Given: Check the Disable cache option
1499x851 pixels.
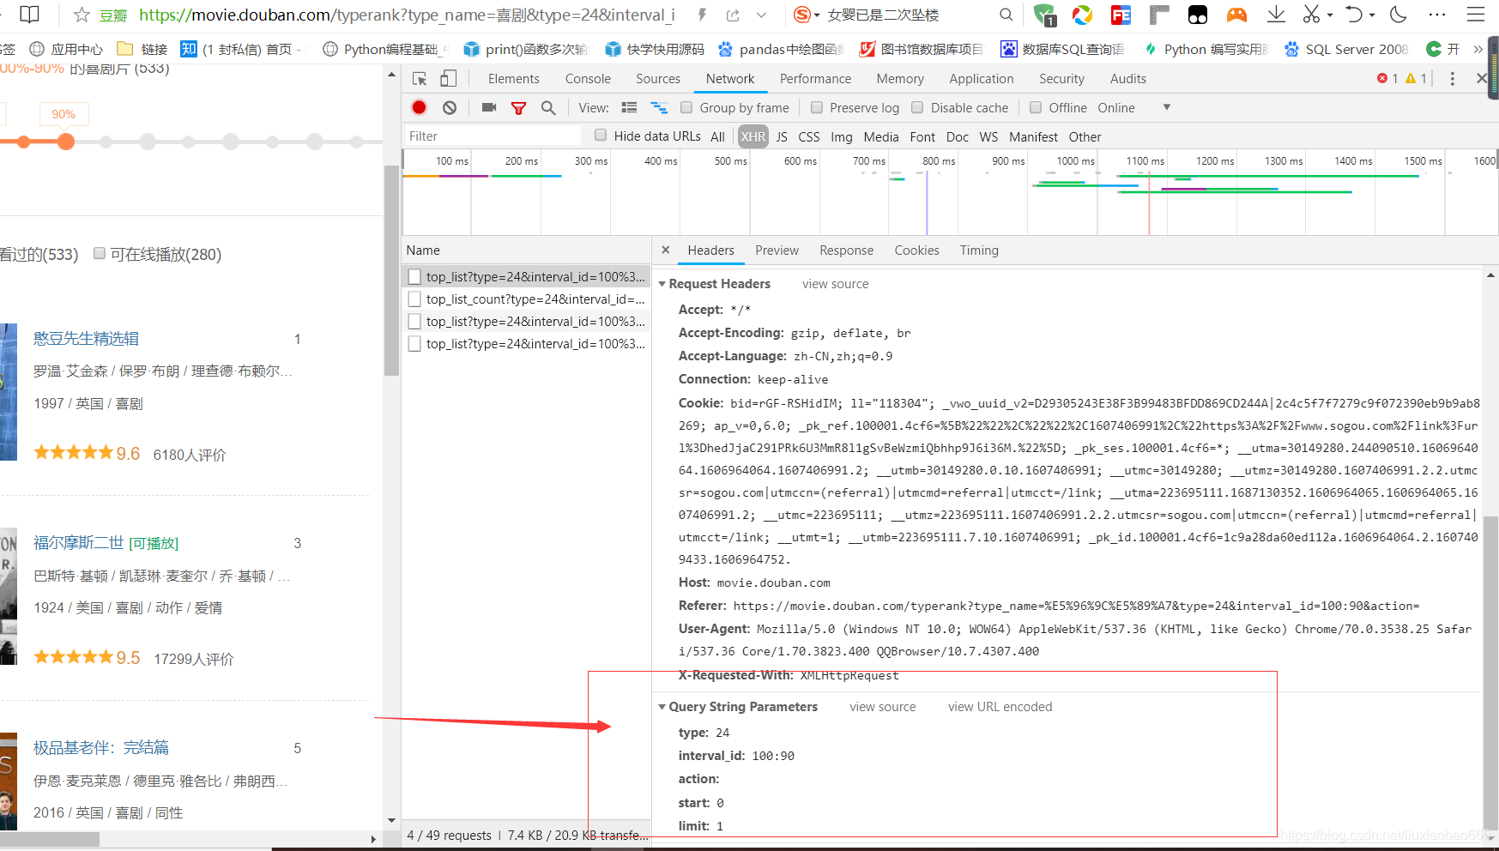Looking at the screenshot, I should 917,107.
